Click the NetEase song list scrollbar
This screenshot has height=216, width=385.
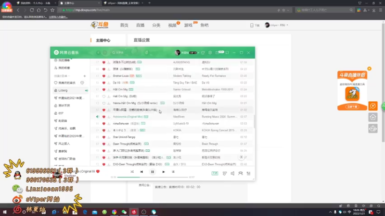pos(254,121)
